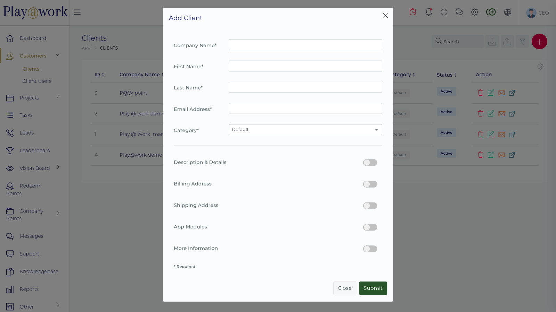
Task: Open the timer clock icon
Action: [x=444, y=12]
